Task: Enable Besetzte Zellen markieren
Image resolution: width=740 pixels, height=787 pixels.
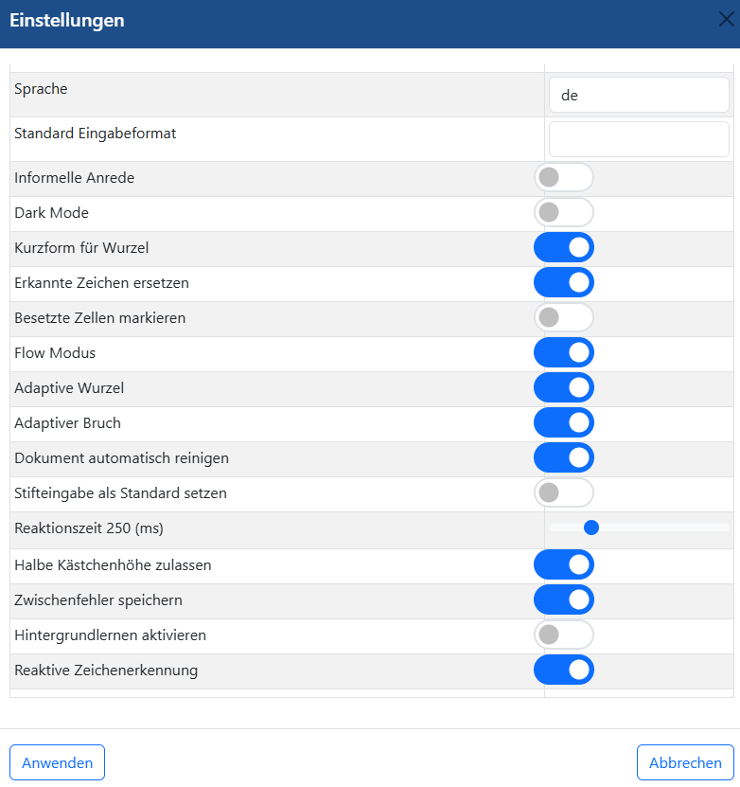Action: pyautogui.click(x=564, y=317)
